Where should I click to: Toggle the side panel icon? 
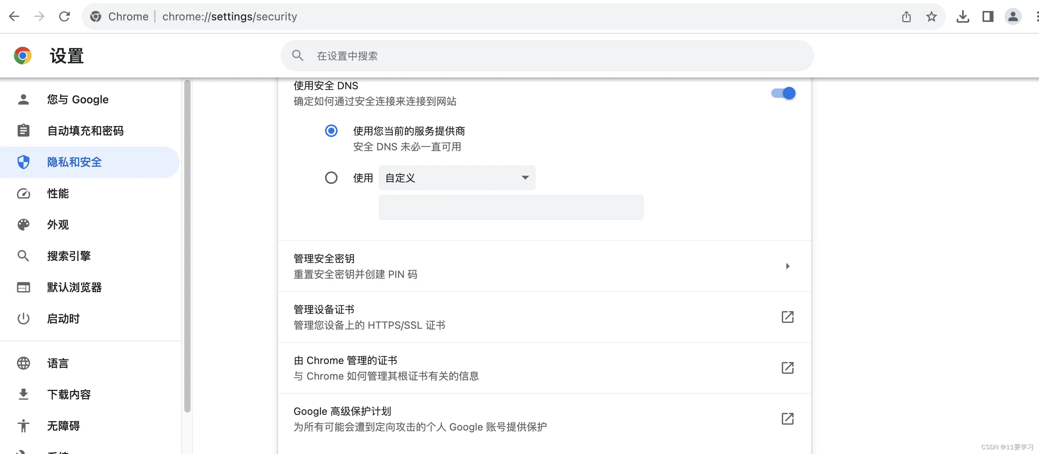pyautogui.click(x=988, y=16)
